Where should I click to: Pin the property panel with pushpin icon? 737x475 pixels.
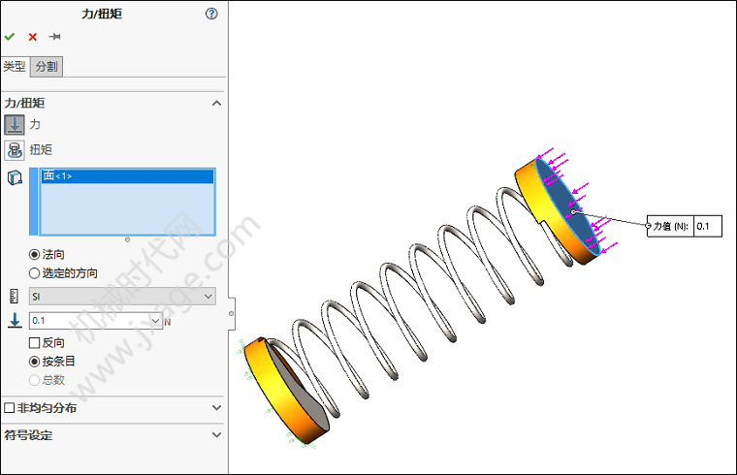pyautogui.click(x=54, y=37)
